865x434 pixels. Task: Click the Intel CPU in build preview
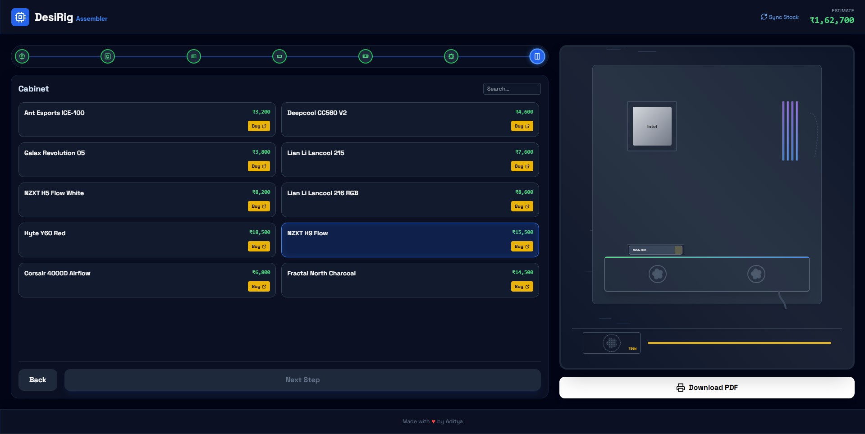pyautogui.click(x=652, y=126)
